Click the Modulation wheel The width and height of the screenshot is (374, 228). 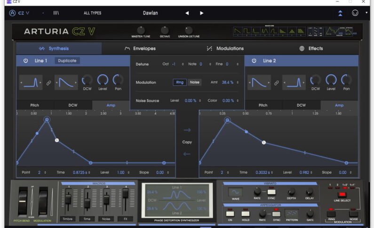43,201
